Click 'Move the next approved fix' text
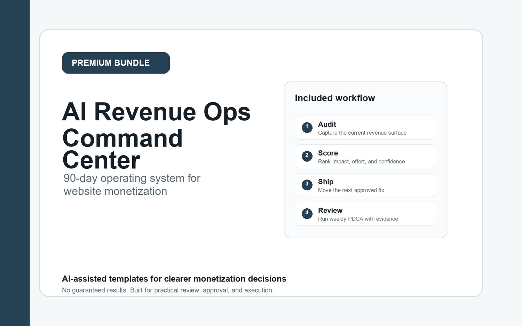 (x=351, y=190)
